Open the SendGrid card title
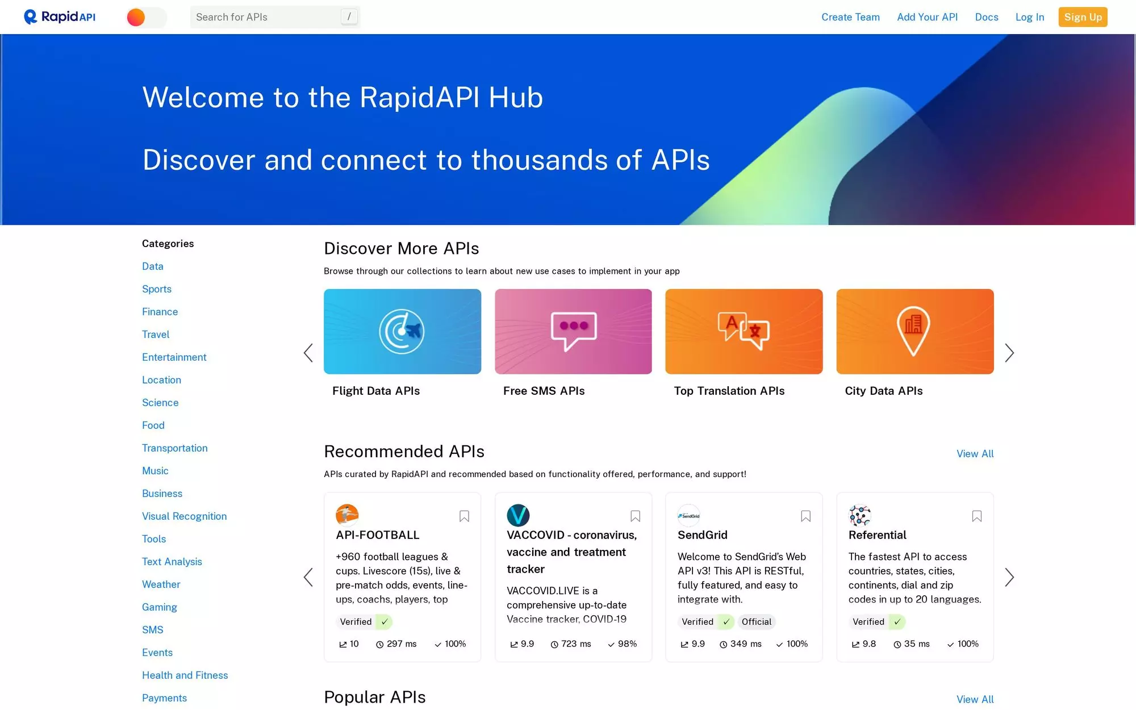 [702, 535]
